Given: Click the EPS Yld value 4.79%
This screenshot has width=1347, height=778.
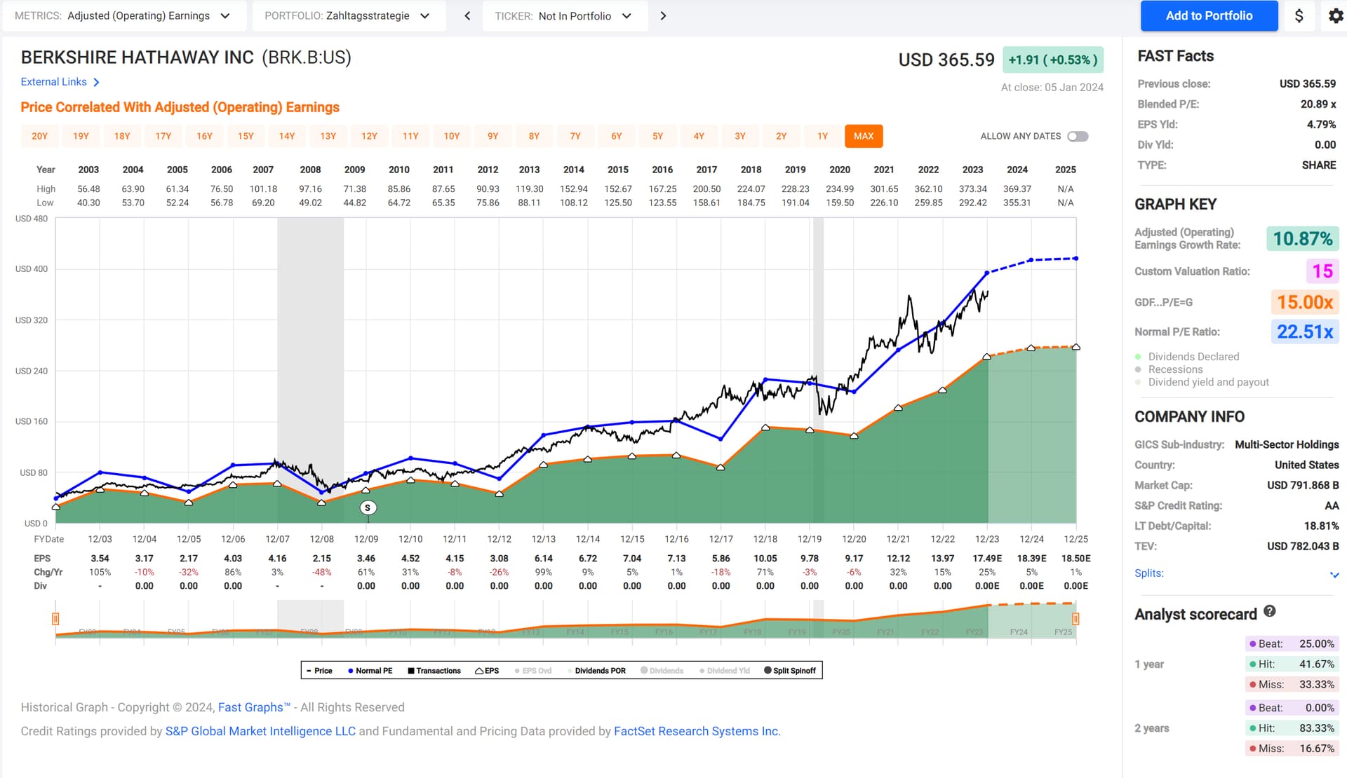Looking at the screenshot, I should tap(1321, 124).
